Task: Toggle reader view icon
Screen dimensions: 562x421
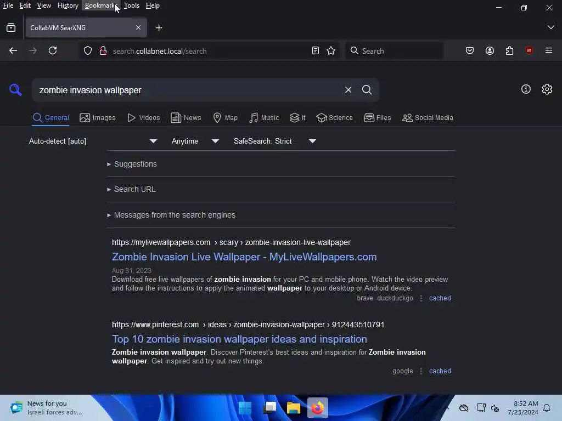Action: tap(316, 51)
